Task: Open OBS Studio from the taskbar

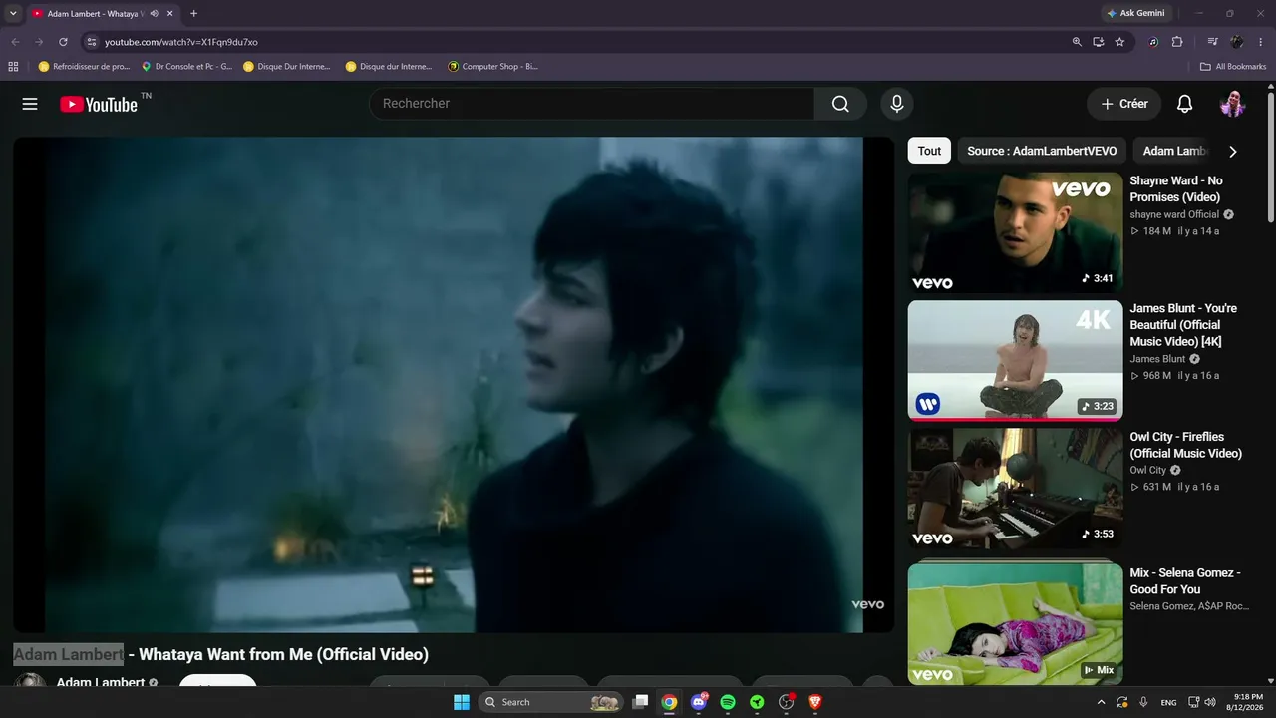Action: (x=786, y=702)
